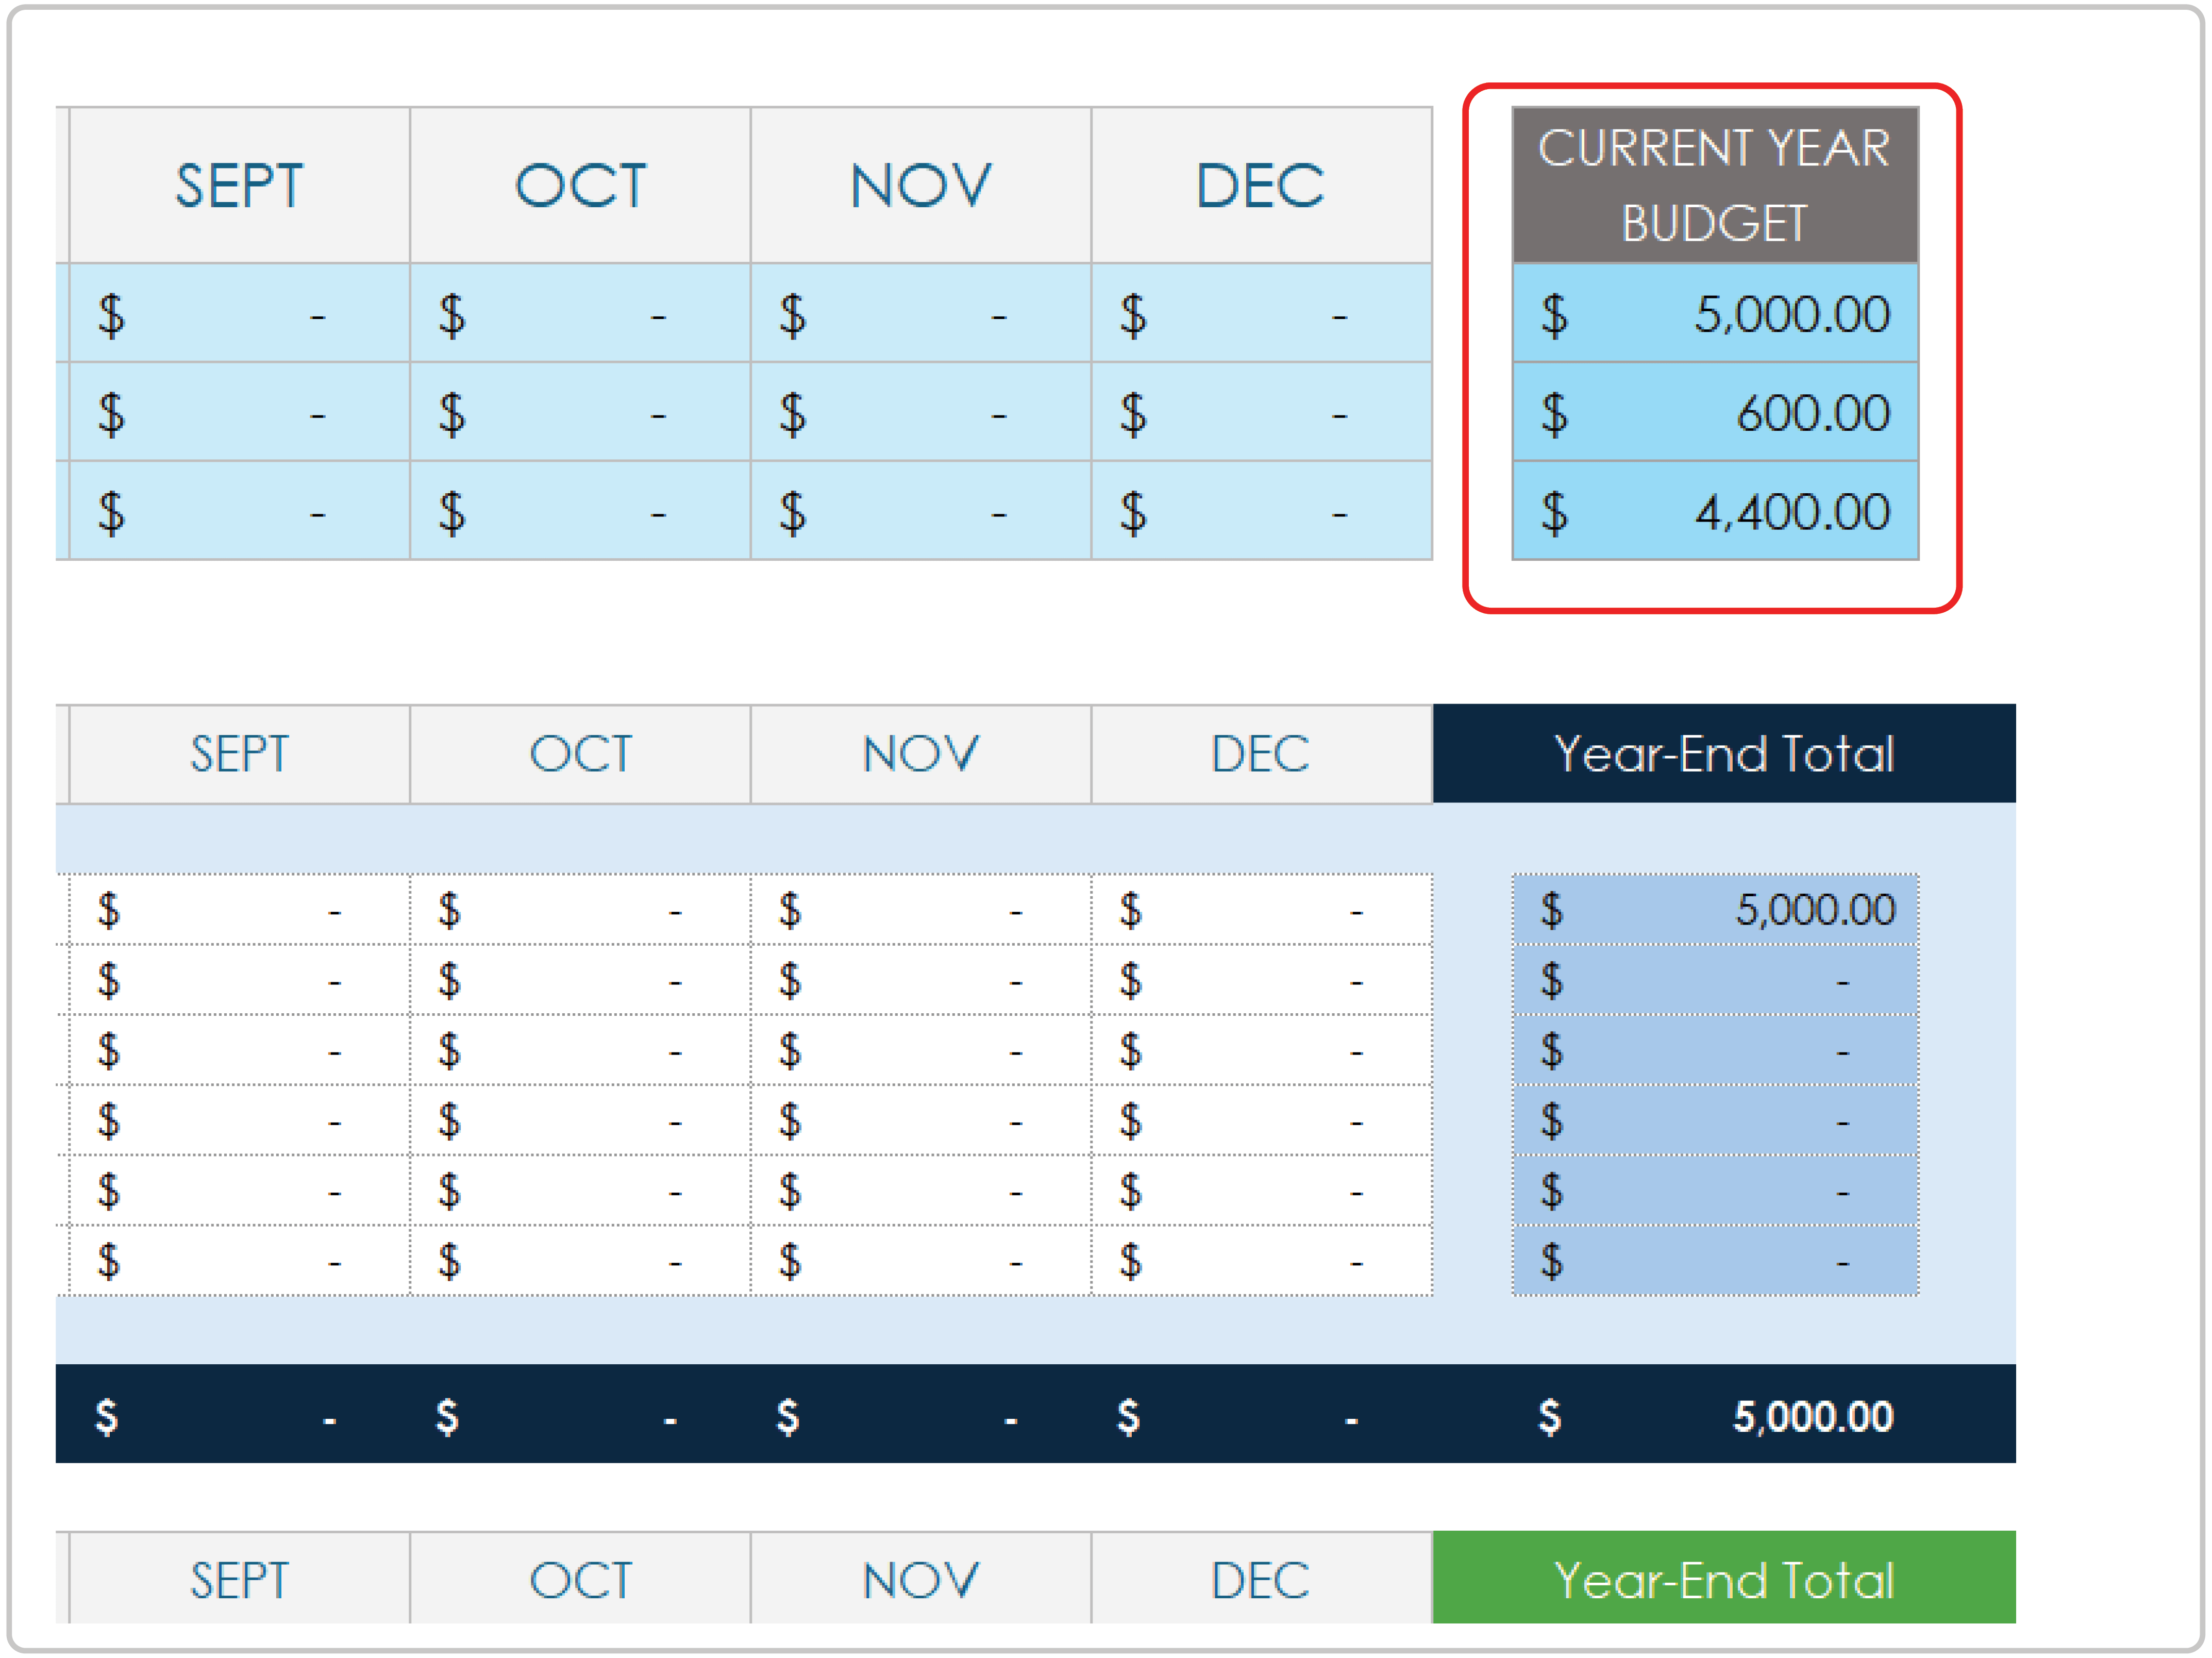This screenshot has width=2212, height=1658.
Task: Click the OCT header in the top table
Action: tap(580, 185)
